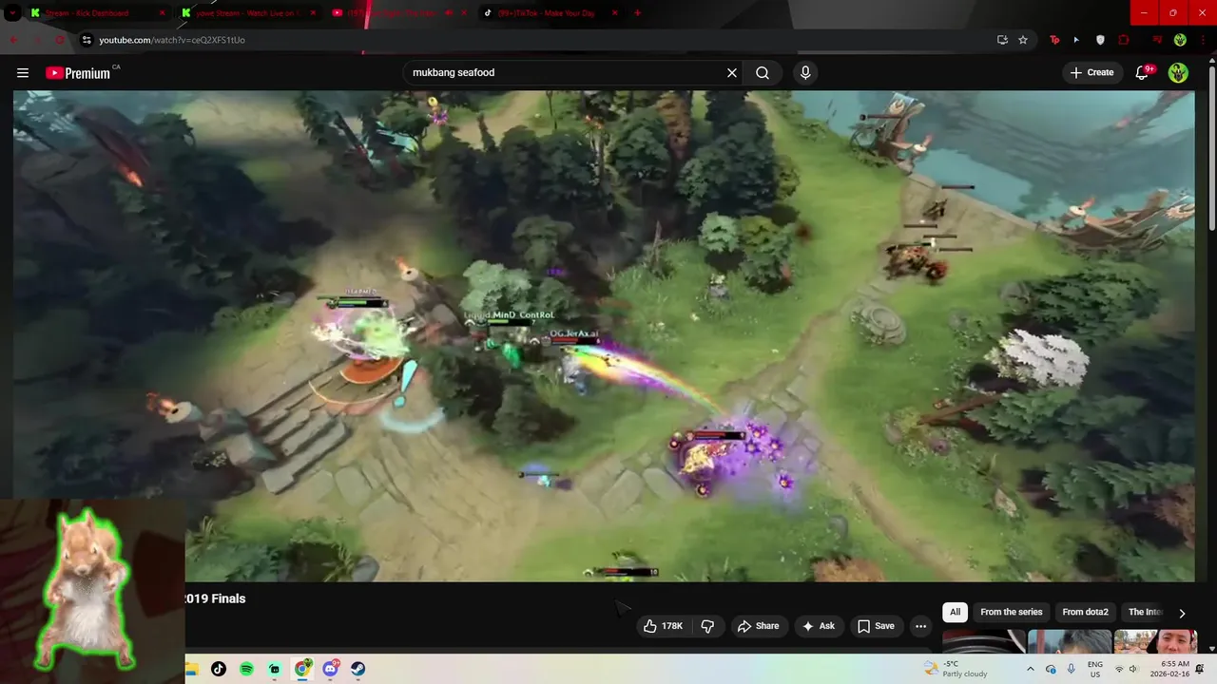The image size is (1217, 684).
Task: Click the 178K like count
Action: (672, 626)
